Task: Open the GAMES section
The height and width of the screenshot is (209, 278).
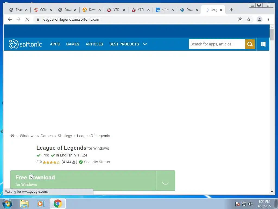Action: (73, 44)
